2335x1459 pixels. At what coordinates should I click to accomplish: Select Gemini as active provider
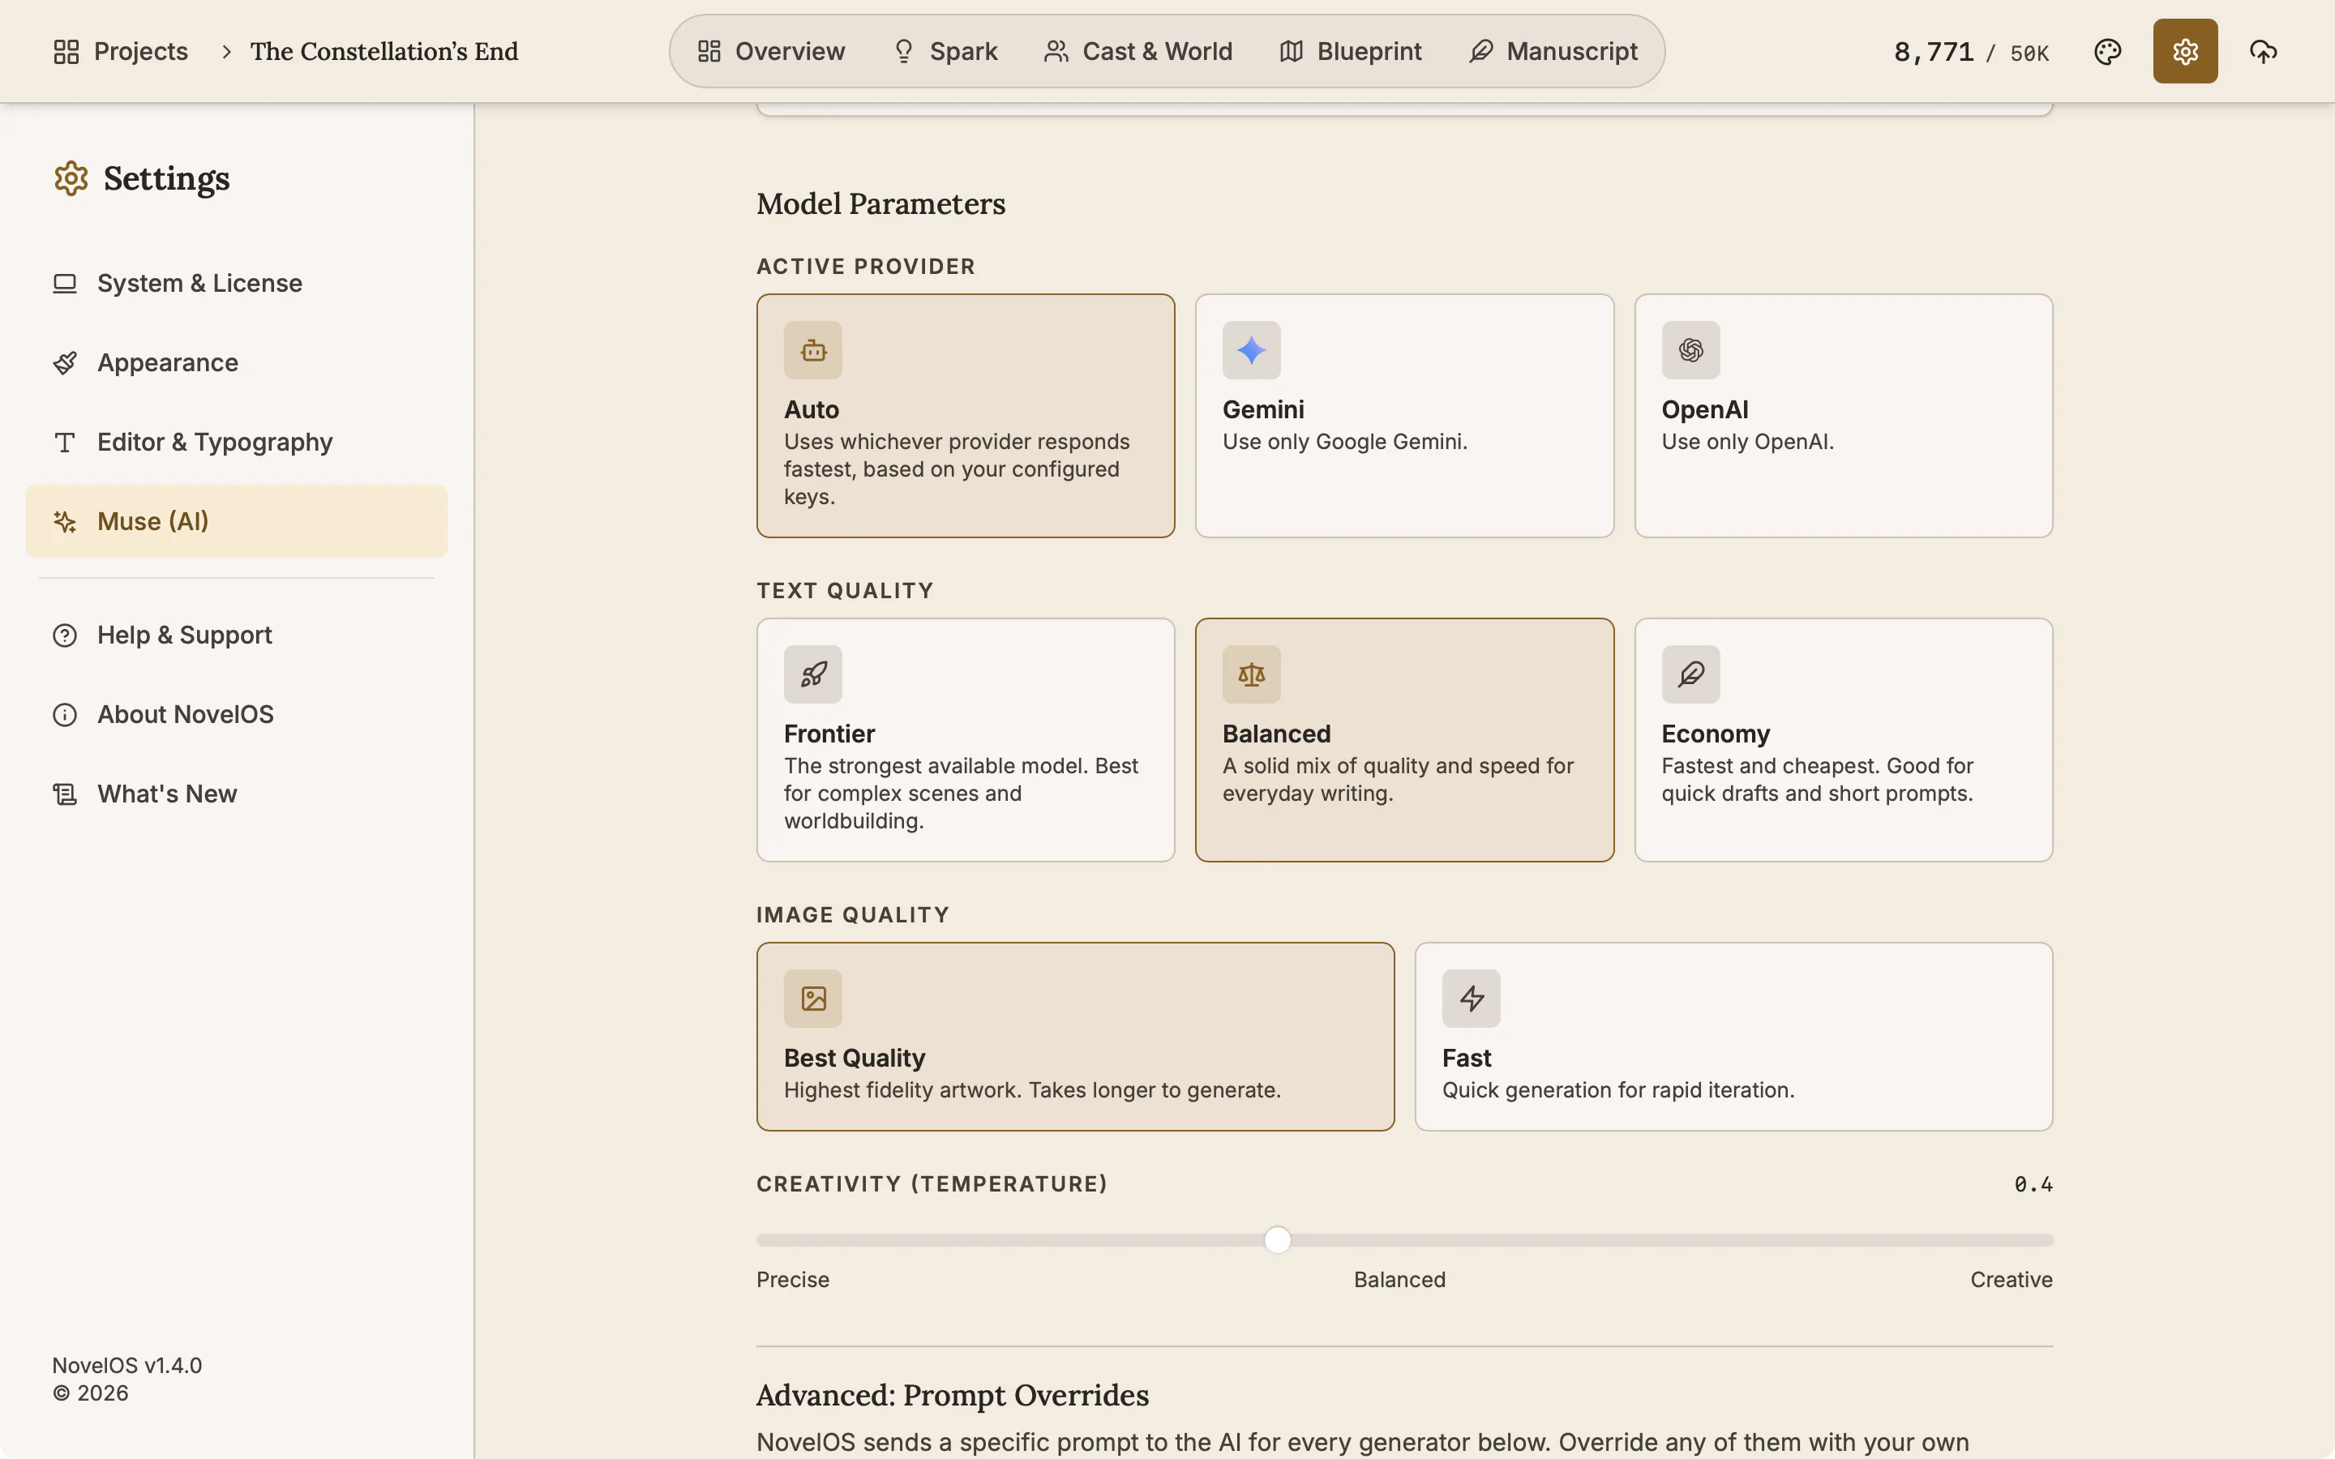click(1404, 416)
